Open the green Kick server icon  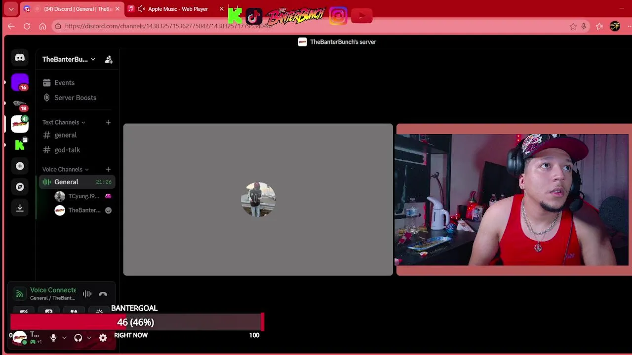20,144
